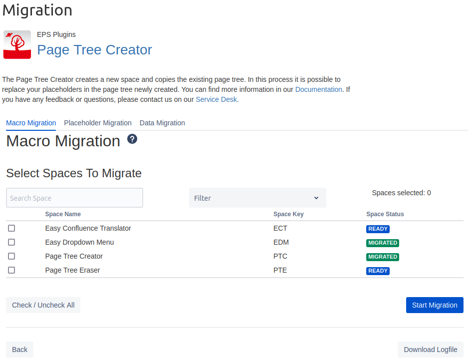468x361 pixels.
Task: Click the Filter dropdown chevron arrow
Action: pyautogui.click(x=316, y=198)
